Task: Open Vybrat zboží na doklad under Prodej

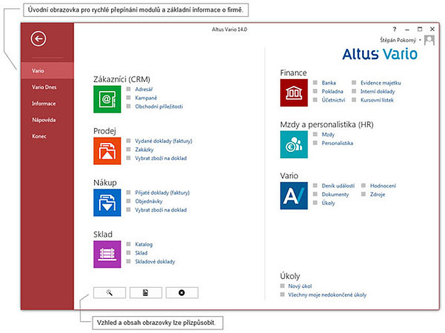Action: tap(161, 158)
